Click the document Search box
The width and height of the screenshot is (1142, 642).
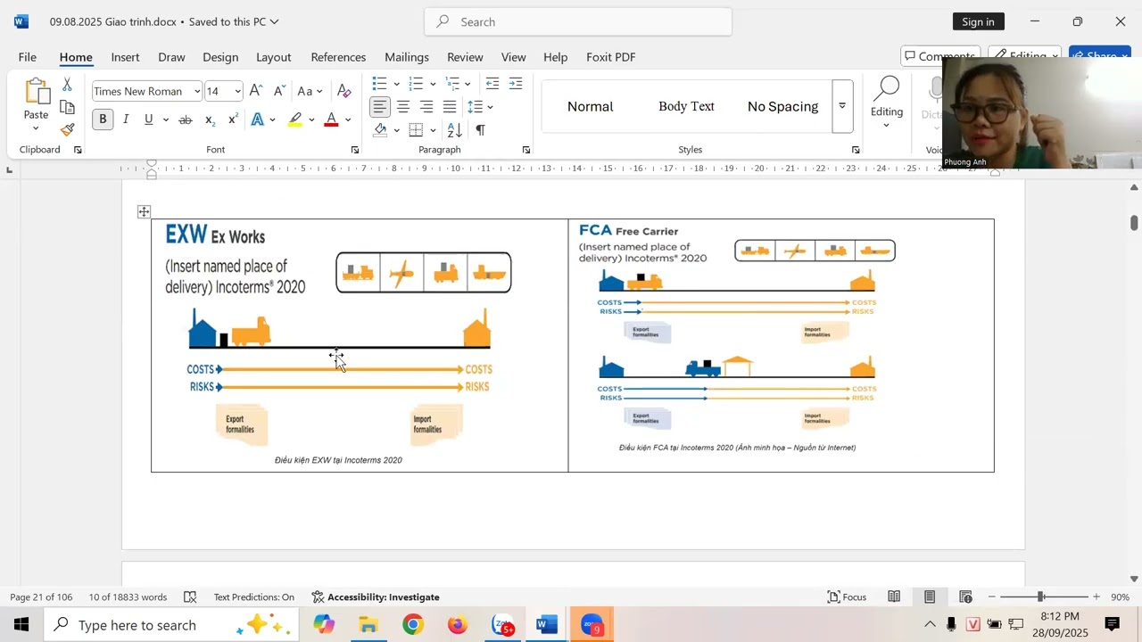578,21
